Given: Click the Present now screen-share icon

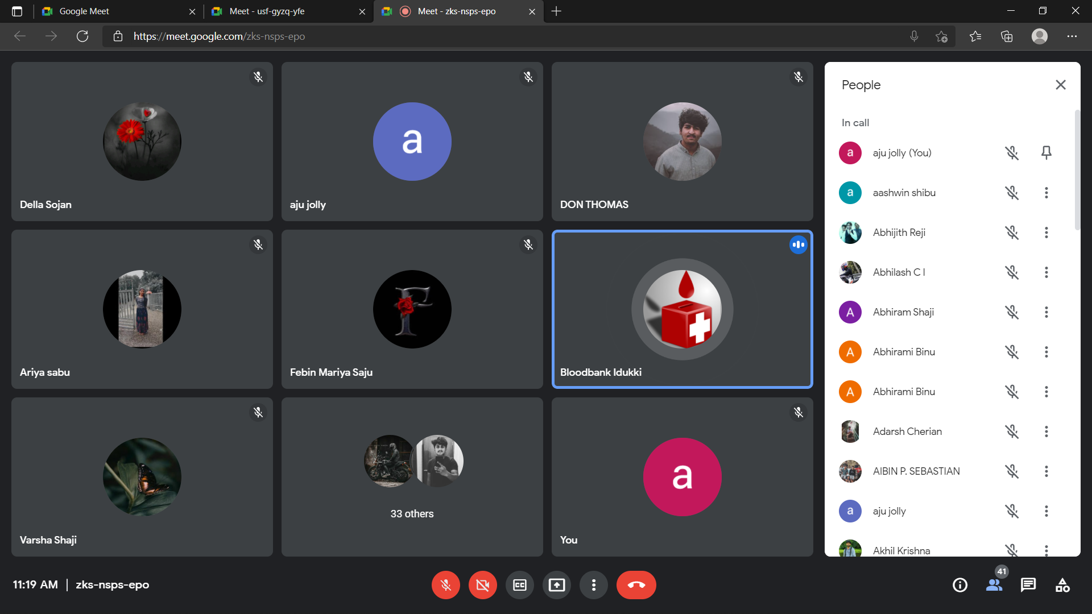Looking at the screenshot, I should 556,585.
